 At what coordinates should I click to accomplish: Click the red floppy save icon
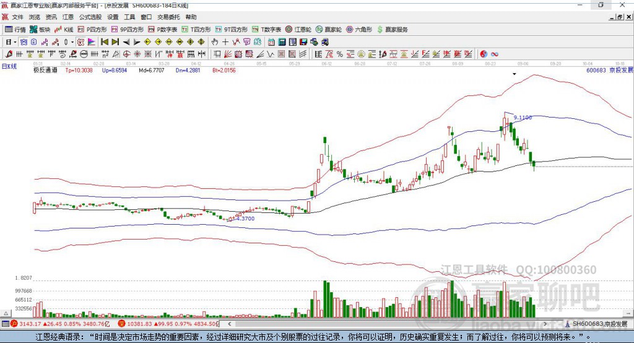[303, 42]
